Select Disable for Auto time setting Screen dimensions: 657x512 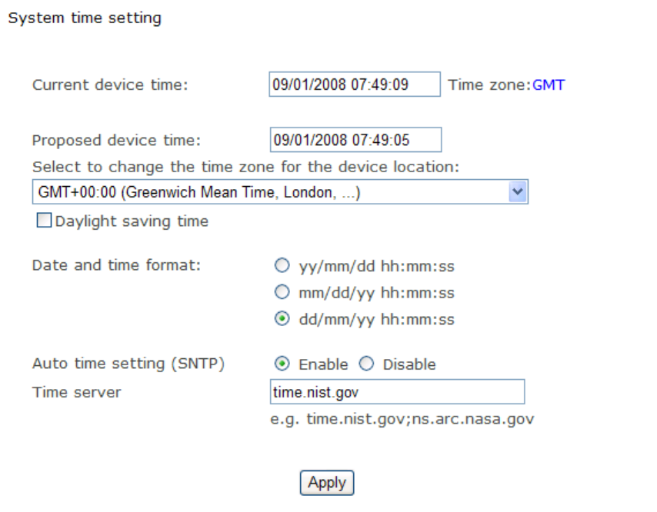pos(366,364)
